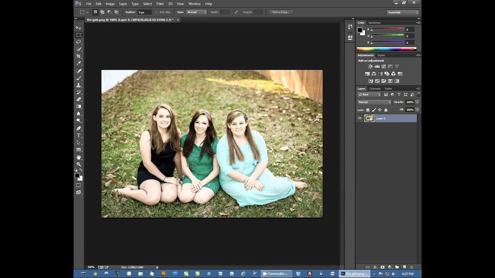
Task: Select the Move tool
Action: [79, 28]
